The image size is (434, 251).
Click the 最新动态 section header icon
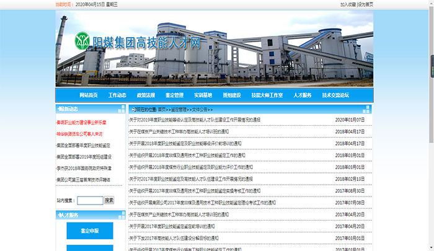point(60,109)
